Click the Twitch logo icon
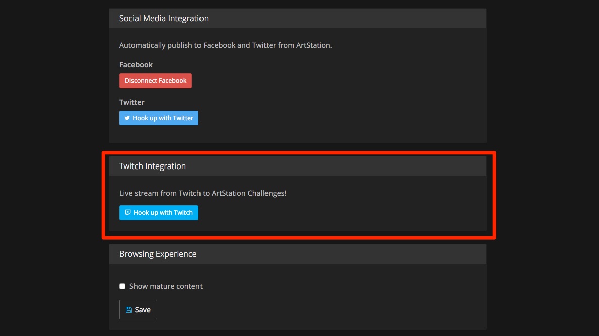This screenshot has width=599, height=336. point(128,212)
